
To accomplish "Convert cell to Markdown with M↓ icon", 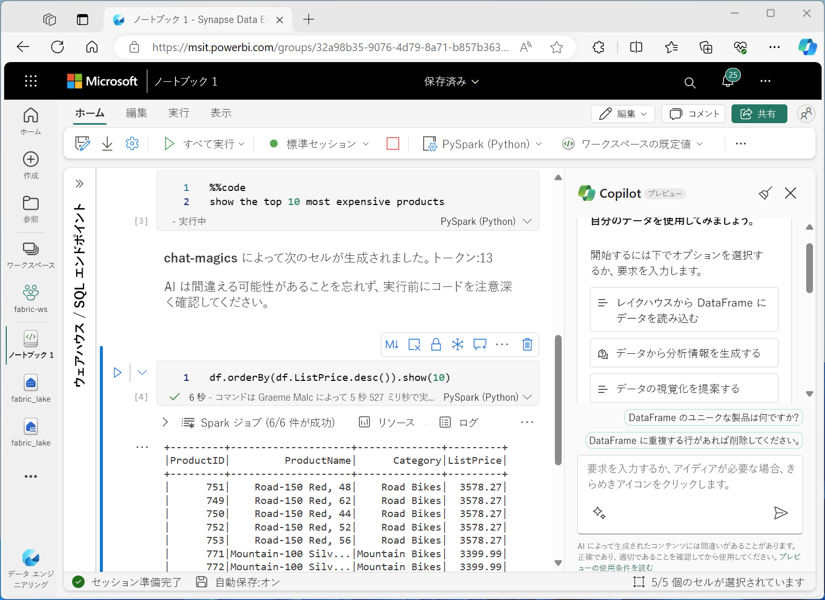I will 392,344.
